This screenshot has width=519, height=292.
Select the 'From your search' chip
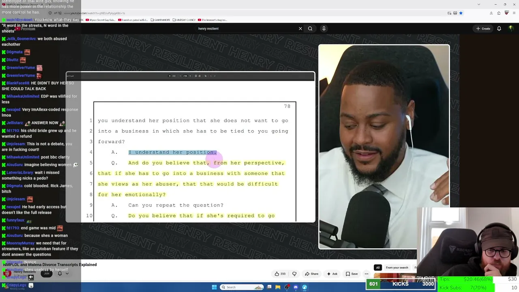[397, 268]
